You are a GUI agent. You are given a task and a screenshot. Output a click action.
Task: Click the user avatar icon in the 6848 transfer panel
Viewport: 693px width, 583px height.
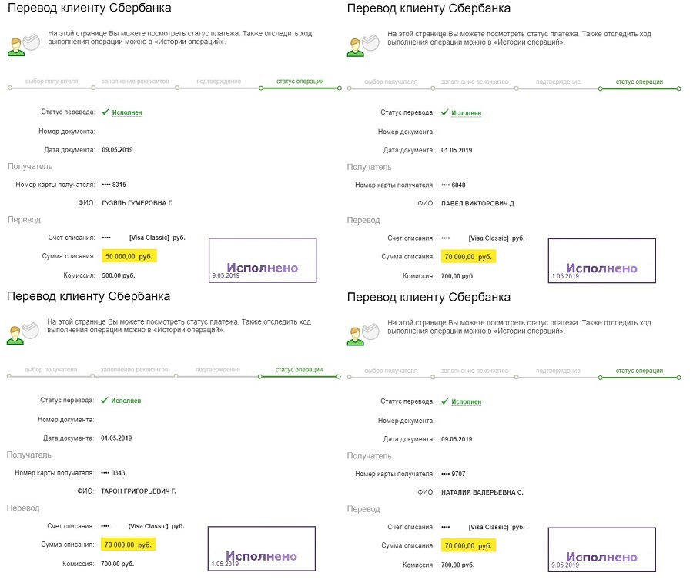tap(356, 47)
